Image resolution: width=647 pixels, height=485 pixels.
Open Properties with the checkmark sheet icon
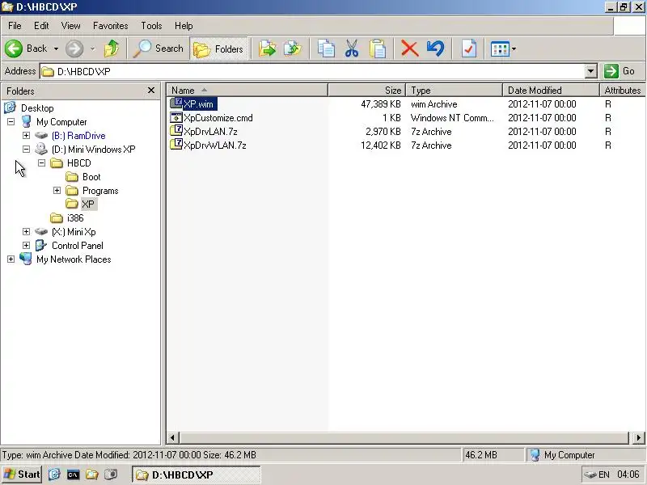point(469,48)
